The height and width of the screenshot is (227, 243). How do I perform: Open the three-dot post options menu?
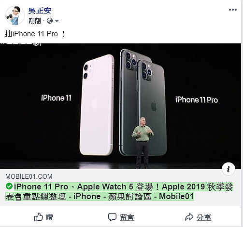tap(233, 10)
